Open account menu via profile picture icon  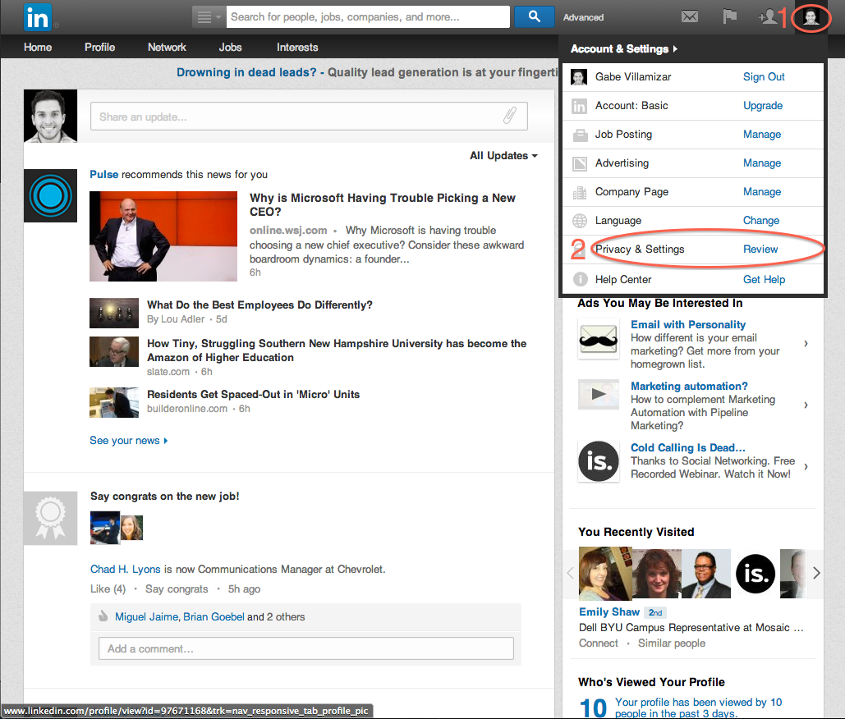click(811, 16)
